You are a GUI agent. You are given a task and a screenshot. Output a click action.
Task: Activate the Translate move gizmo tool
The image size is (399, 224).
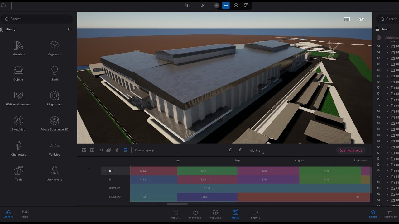click(226, 6)
